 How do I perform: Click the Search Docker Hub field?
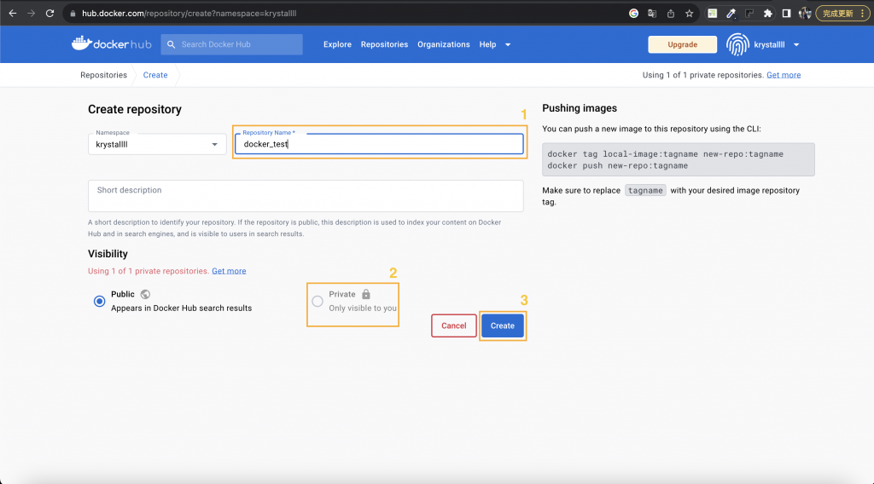(232, 44)
